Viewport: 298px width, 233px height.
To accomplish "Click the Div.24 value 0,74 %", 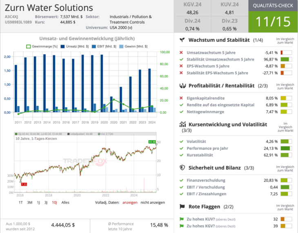I will (192, 29).
